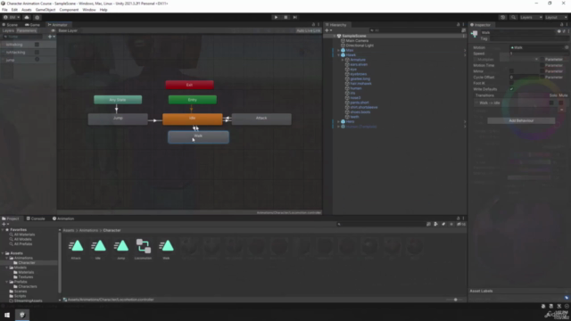Toggle the eye icon beside Base Layer
The width and height of the screenshot is (571, 321).
point(54,30)
